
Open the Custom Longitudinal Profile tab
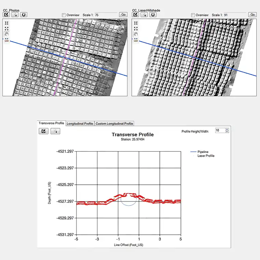[x=114, y=123]
